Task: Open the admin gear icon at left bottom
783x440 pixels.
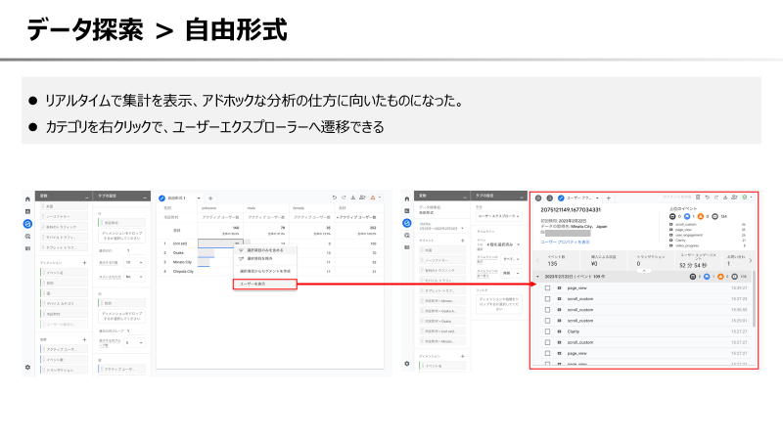Action: (27, 366)
